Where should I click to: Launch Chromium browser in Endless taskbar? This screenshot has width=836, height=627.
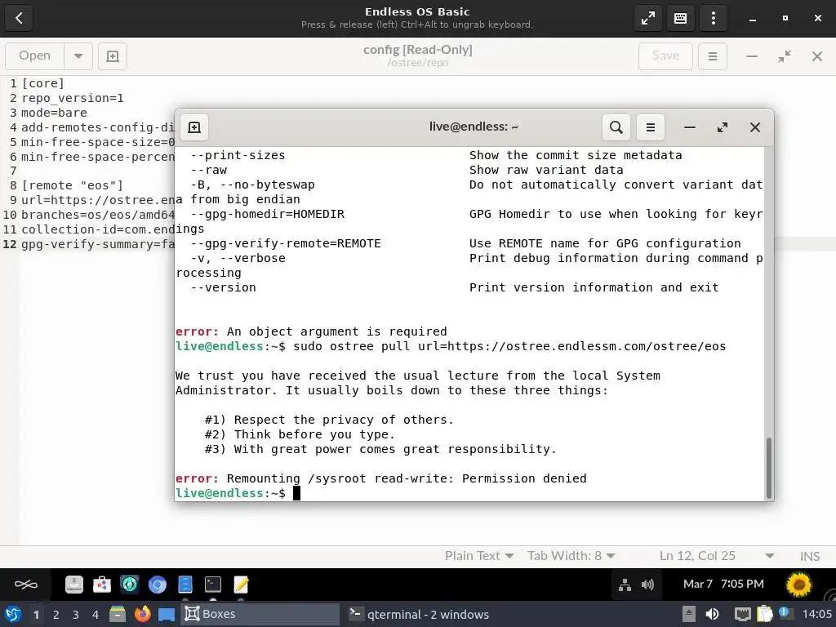(x=158, y=585)
